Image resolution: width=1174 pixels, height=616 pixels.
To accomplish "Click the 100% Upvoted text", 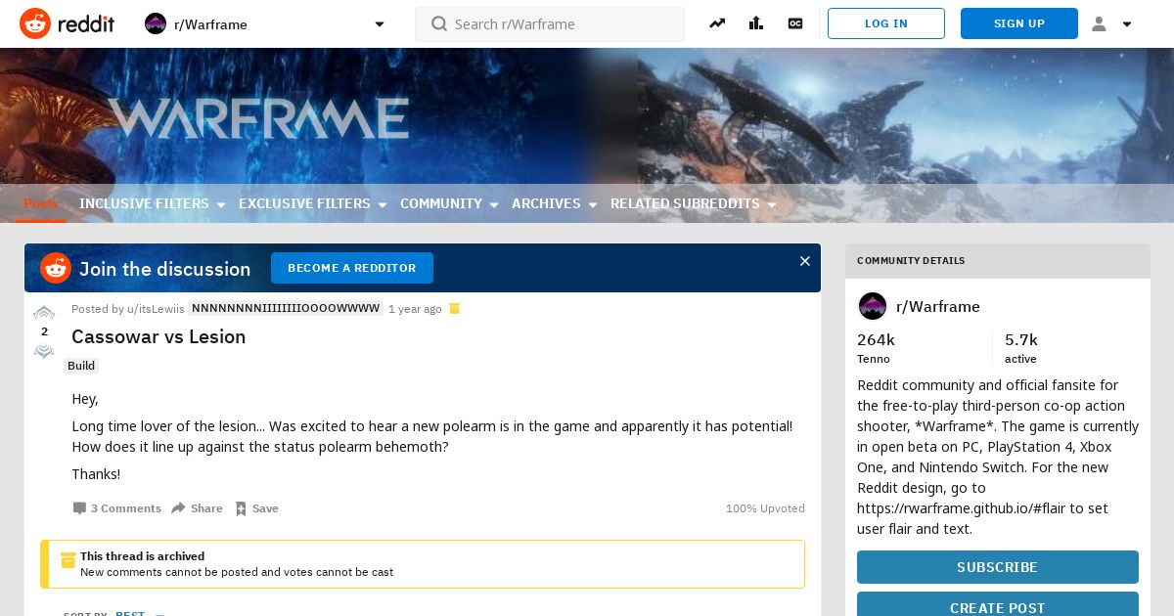I will (765, 508).
